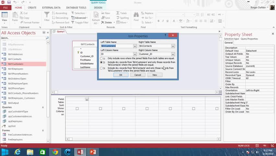Click the Copy command
The width and height of the screenshot is (276, 156).
point(25,18)
